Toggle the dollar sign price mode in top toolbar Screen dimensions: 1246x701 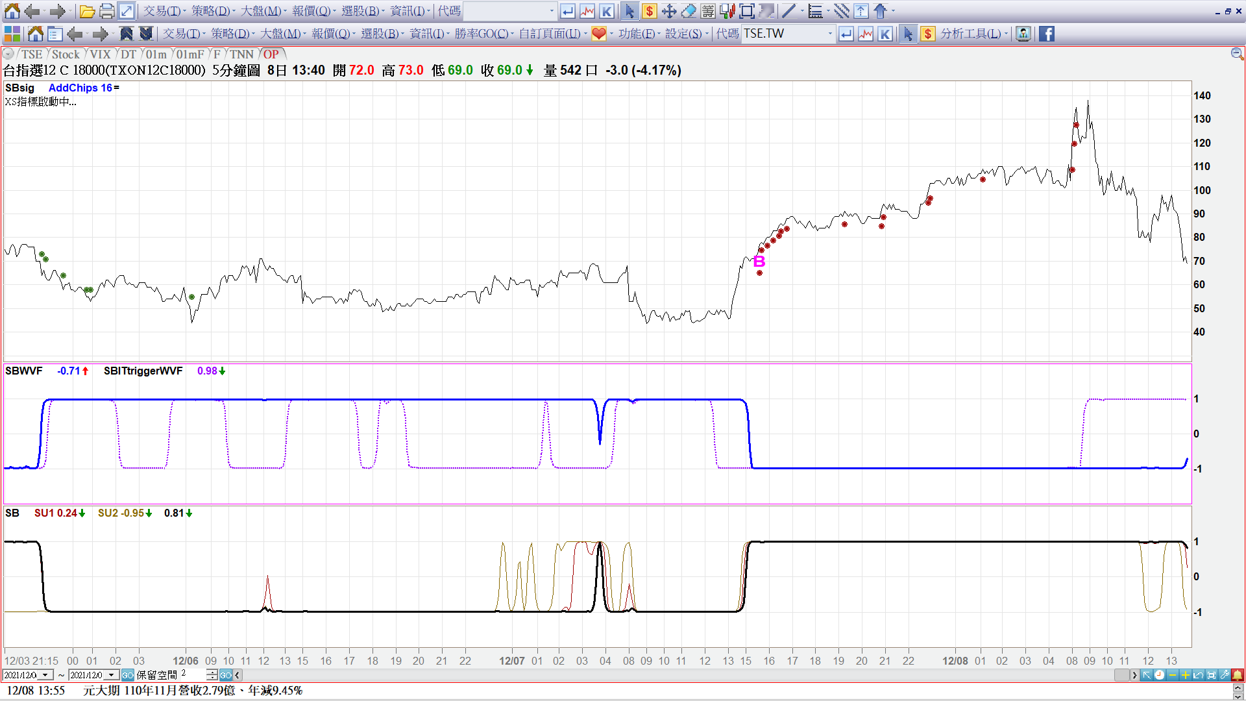(649, 11)
